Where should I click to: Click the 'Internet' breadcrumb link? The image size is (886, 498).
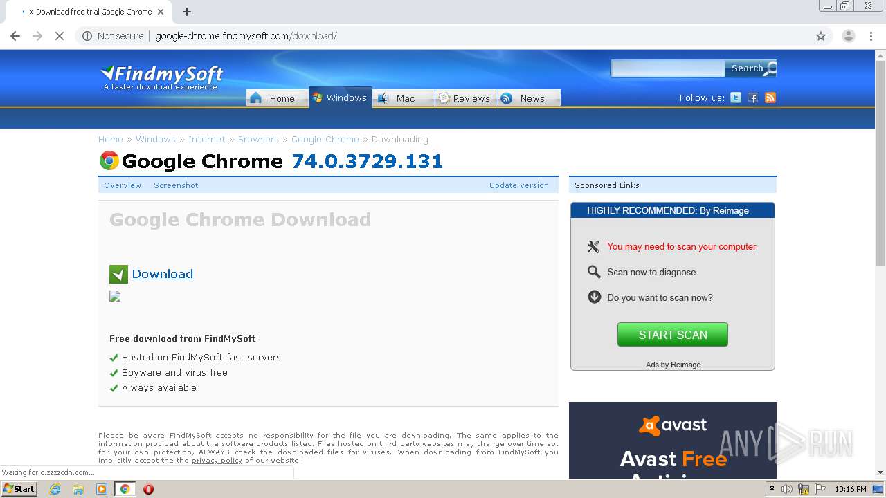pyautogui.click(x=206, y=139)
